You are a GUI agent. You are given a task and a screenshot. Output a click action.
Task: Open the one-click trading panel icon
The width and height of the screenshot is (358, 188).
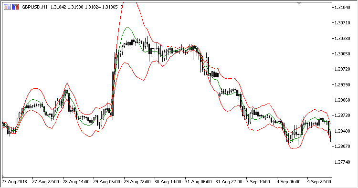pyautogui.click(x=7, y=7)
